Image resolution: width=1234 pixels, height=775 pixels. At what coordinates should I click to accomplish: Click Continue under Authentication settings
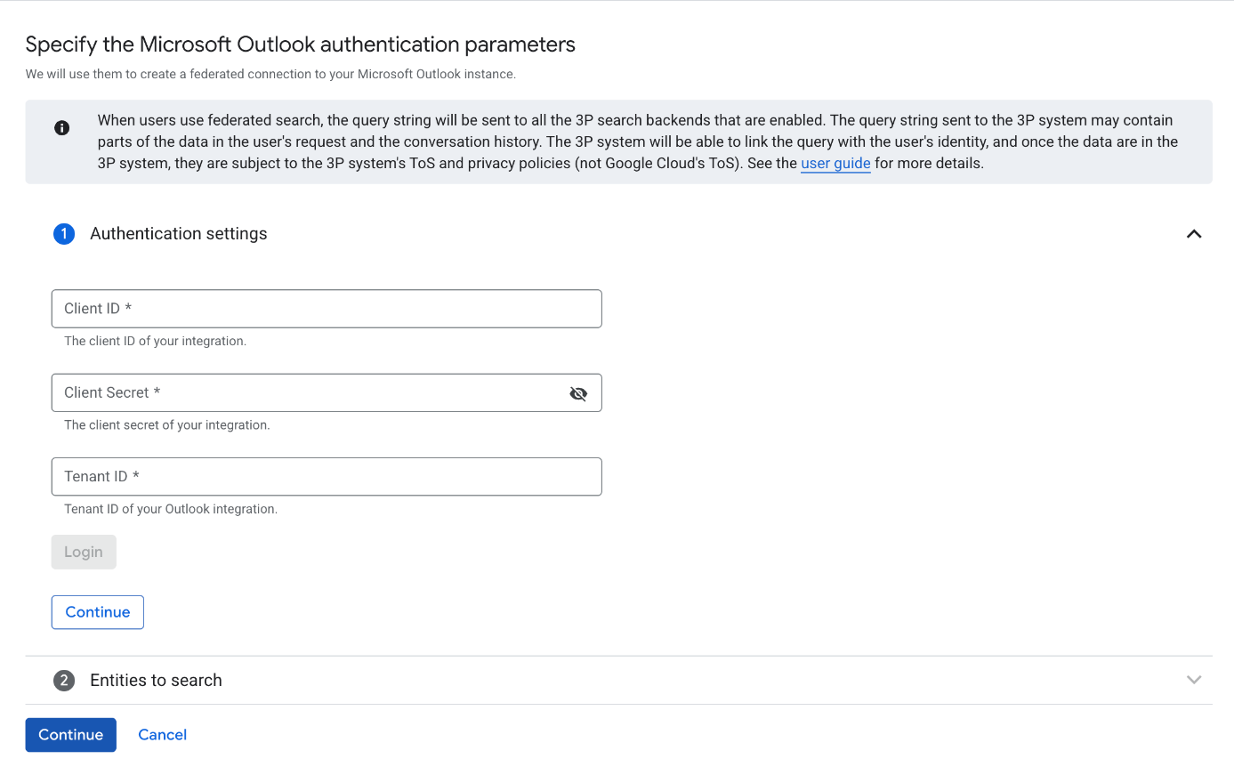click(x=97, y=611)
